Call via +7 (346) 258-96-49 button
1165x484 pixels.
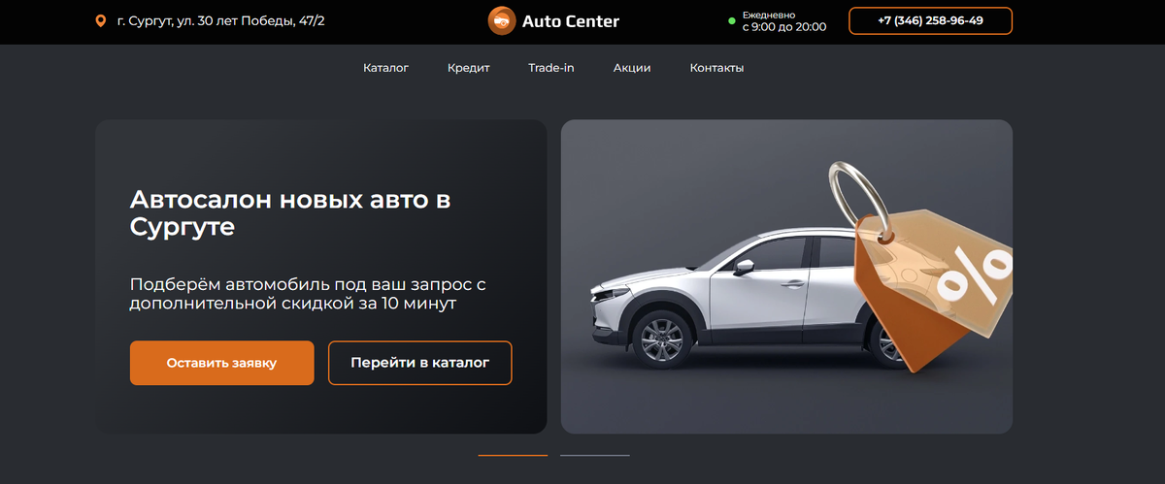[930, 20]
